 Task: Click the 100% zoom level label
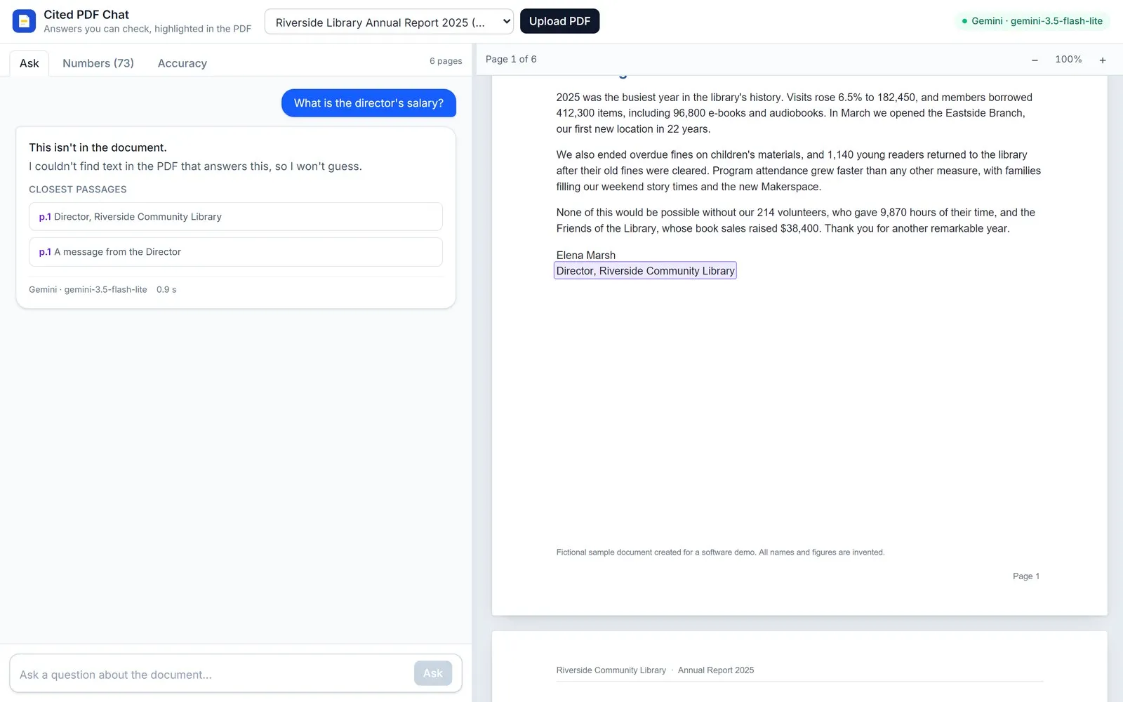click(1068, 60)
